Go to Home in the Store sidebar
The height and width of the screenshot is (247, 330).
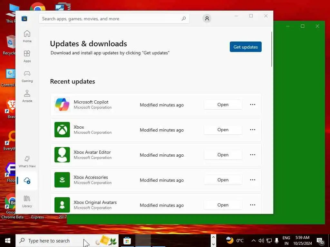pos(27,36)
